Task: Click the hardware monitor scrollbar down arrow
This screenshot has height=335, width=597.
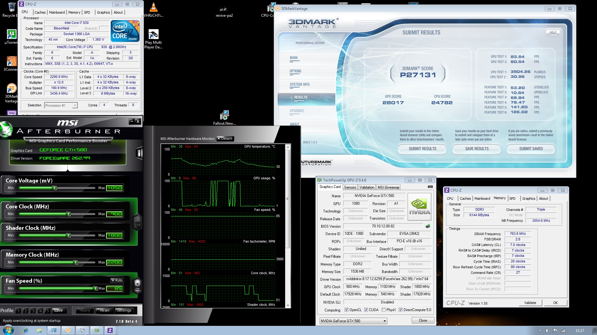Action: tap(288, 306)
